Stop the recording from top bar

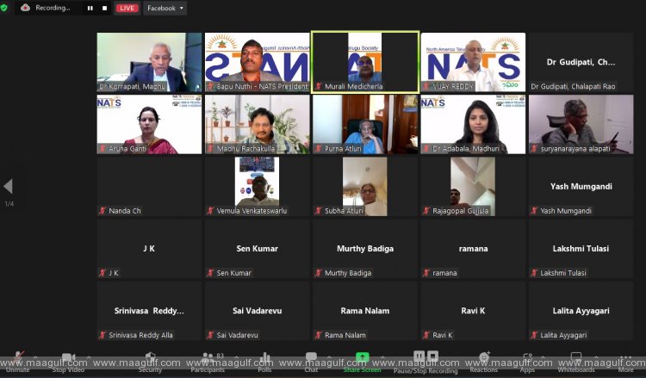pyautogui.click(x=104, y=8)
